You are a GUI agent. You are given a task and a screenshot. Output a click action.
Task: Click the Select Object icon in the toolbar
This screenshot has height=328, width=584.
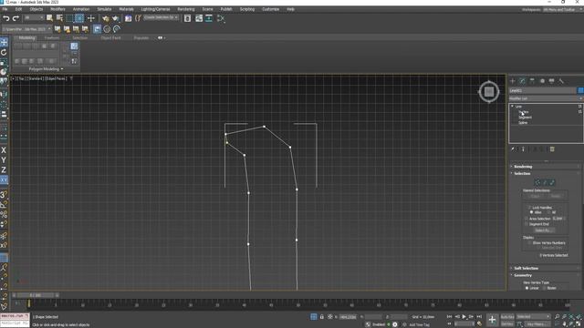(x=49, y=18)
